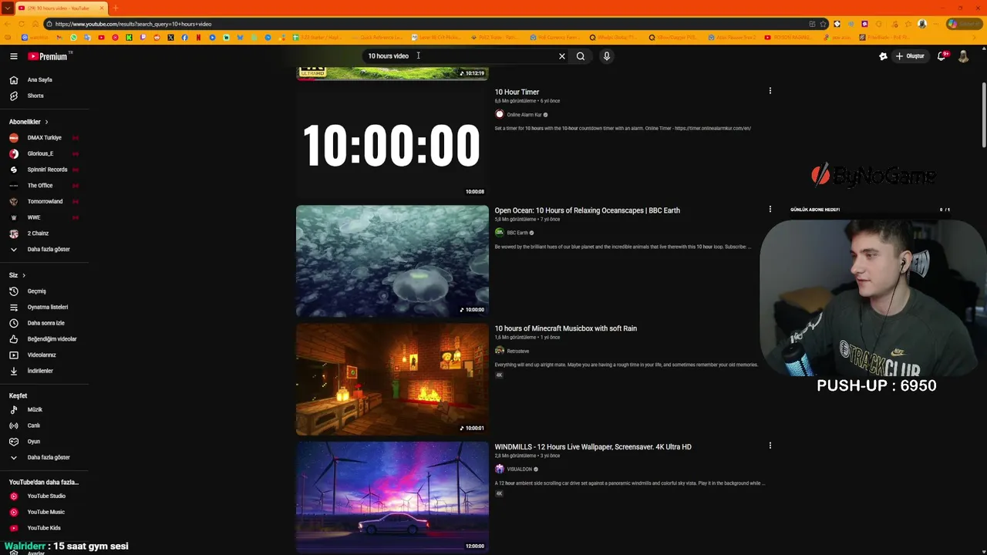
Task: Click the YouTube Premium logo
Action: tap(50, 56)
